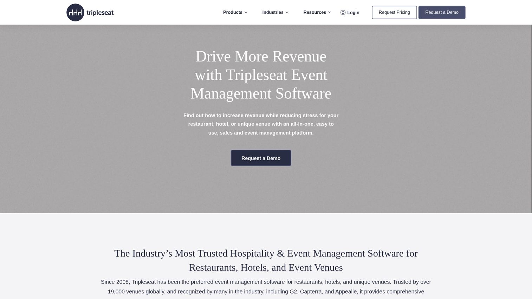Screen dimensions: 532x299
Task: Click the 'Find out how to increase revenue' paragraph
Action: point(261,124)
